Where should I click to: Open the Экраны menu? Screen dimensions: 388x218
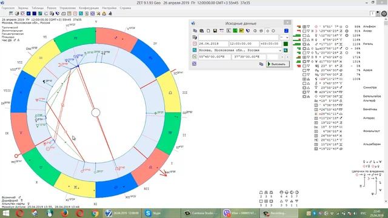pyautogui.click(x=23, y=8)
